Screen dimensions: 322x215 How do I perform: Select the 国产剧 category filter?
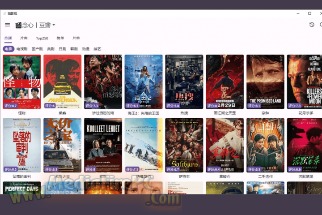37,49
